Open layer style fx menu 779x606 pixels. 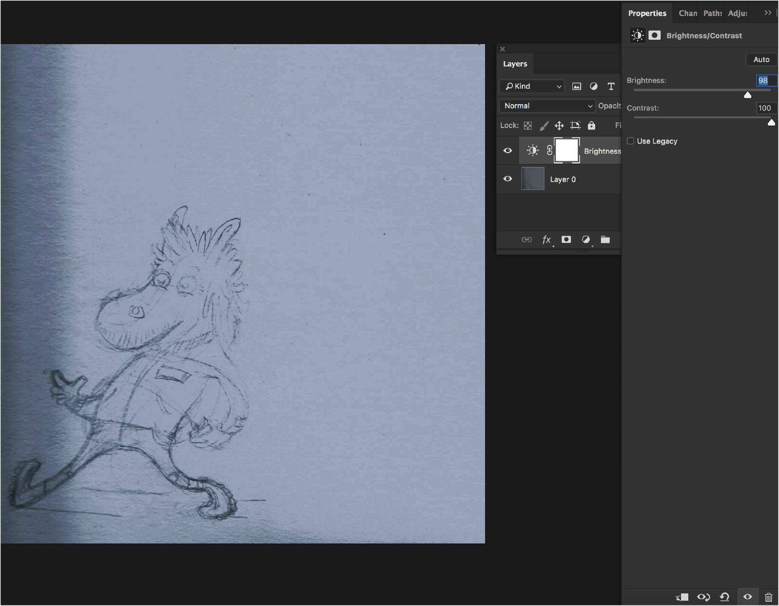pos(547,239)
